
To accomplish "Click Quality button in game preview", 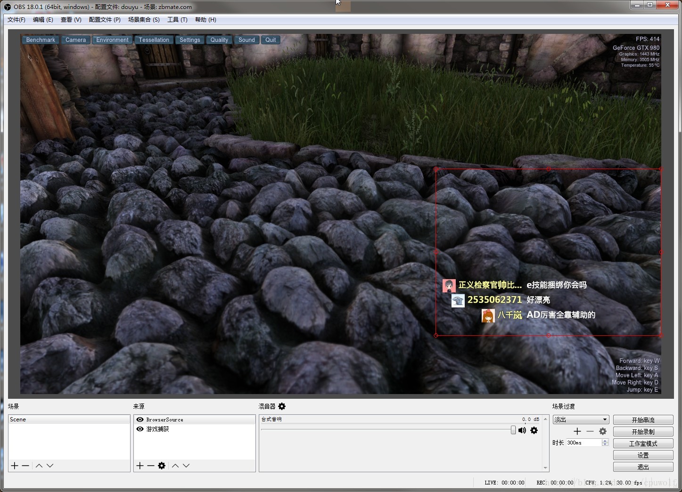I will [x=219, y=40].
